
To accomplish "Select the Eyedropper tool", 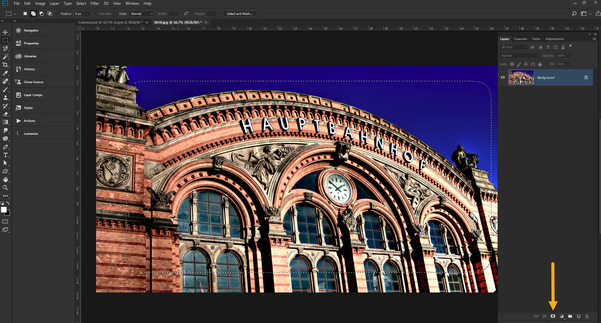I will point(5,73).
